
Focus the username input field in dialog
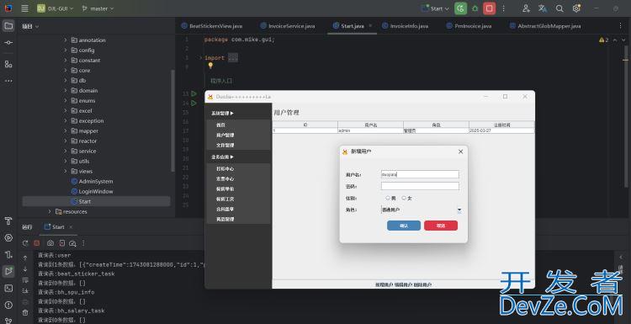coord(420,174)
